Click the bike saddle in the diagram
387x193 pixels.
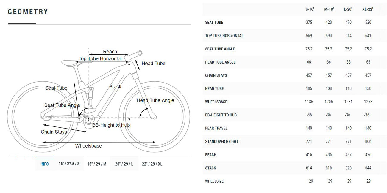pos(70,63)
